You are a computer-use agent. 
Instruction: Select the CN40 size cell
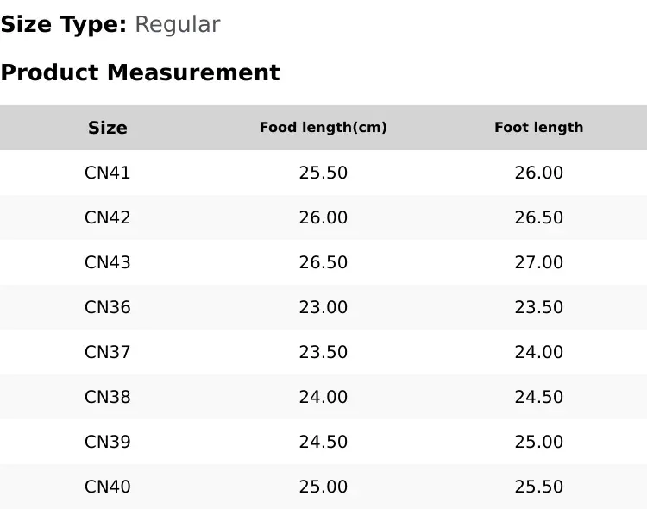[107, 487]
